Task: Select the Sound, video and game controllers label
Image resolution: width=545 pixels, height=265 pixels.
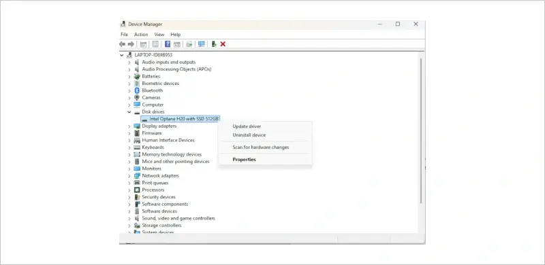Action: pyautogui.click(x=178, y=218)
